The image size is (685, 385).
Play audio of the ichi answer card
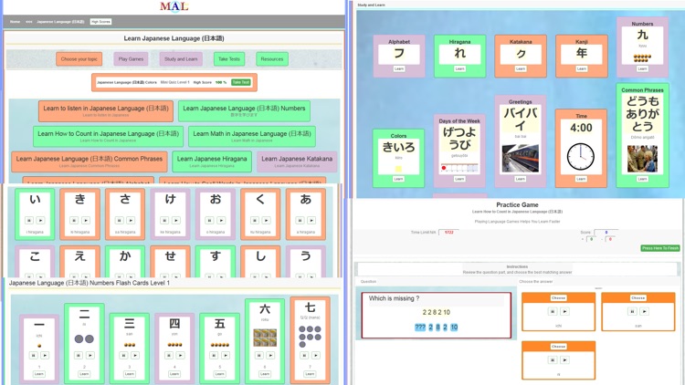tap(564, 311)
